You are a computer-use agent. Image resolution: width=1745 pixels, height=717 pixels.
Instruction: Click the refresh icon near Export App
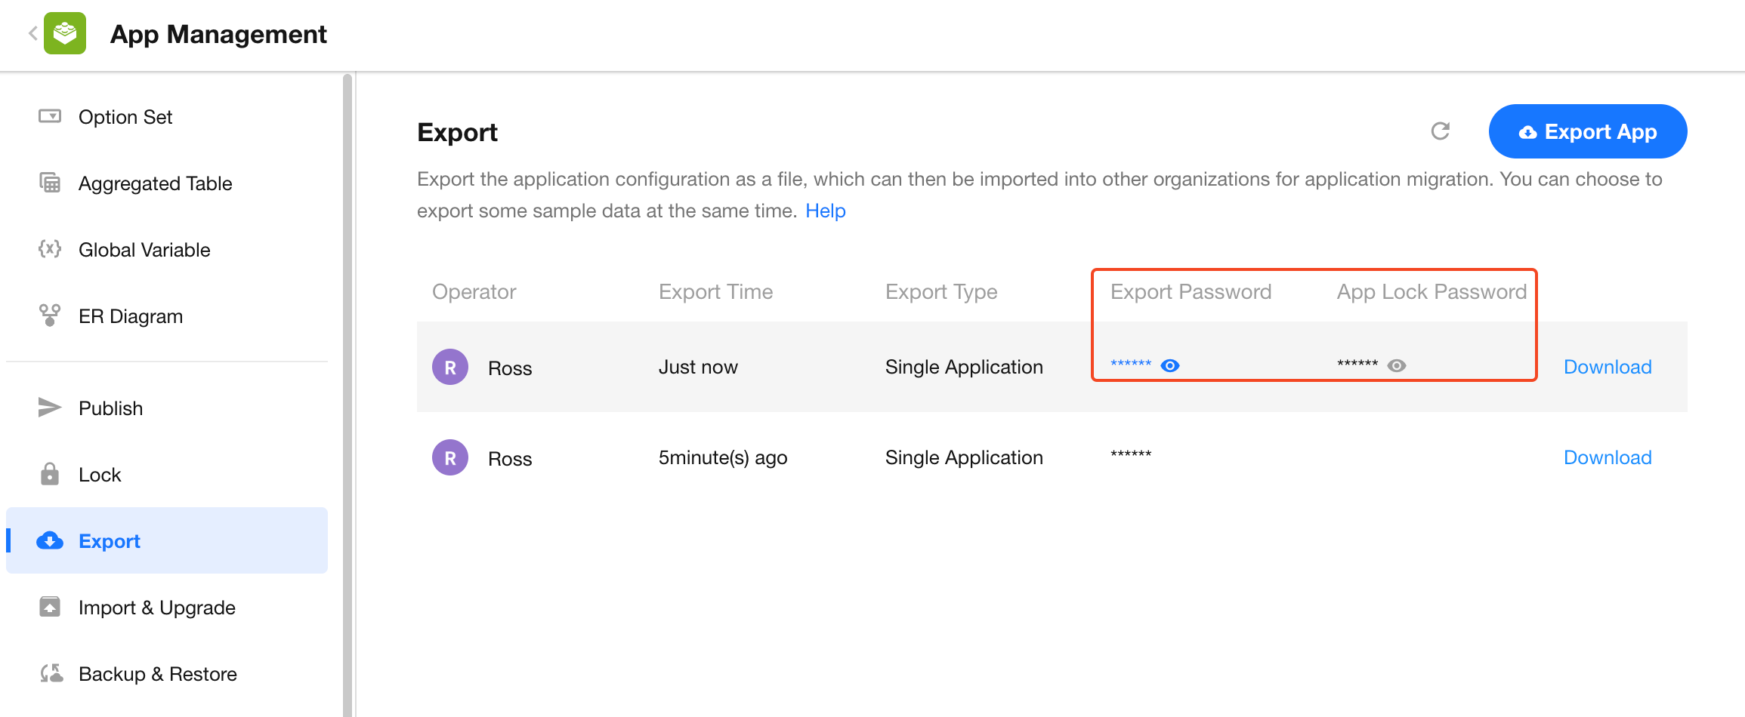coord(1440,131)
